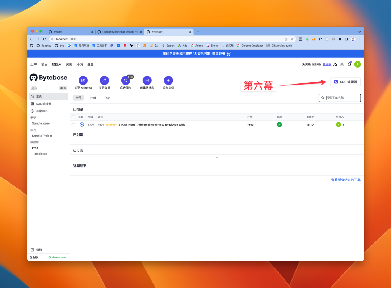Check the checkbox for issue #101

click(73, 125)
